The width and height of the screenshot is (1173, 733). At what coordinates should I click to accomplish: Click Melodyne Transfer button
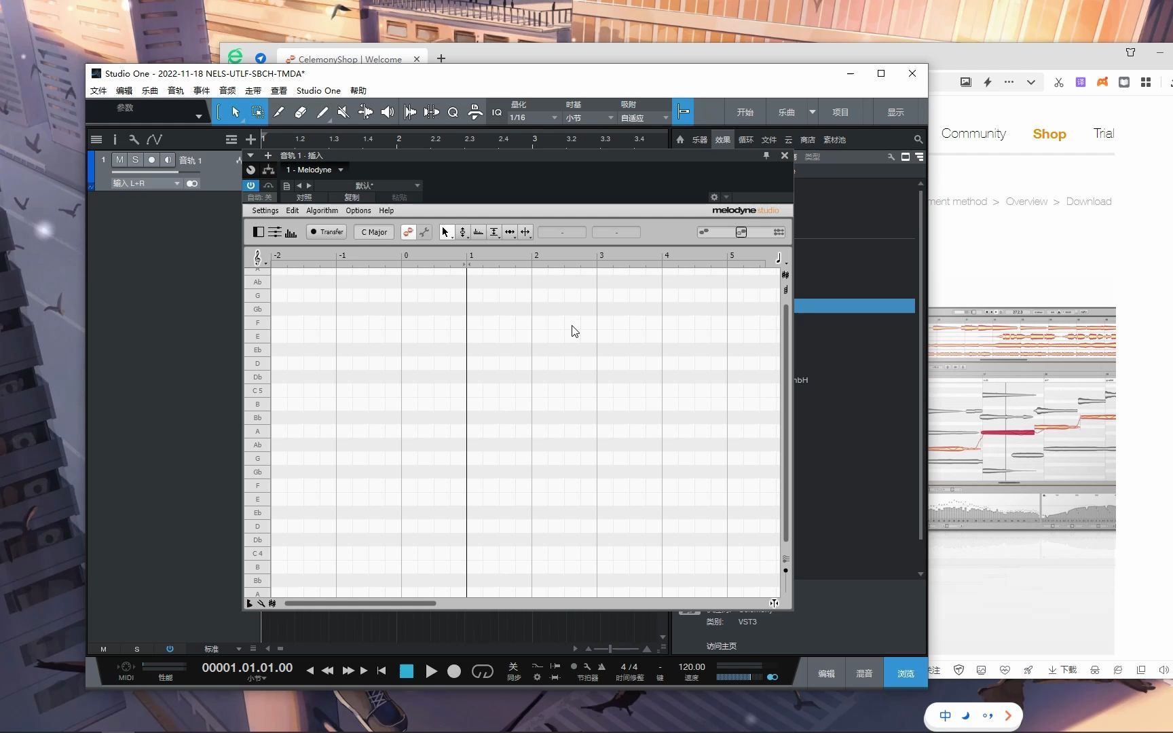tap(327, 232)
